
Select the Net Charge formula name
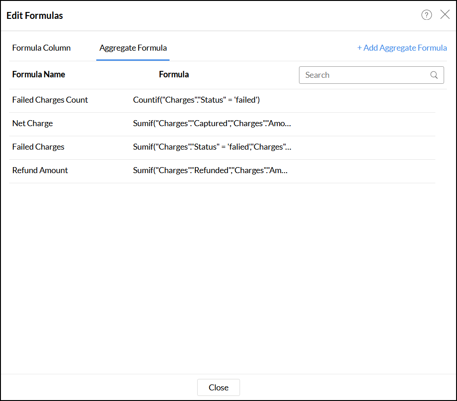[33, 123]
